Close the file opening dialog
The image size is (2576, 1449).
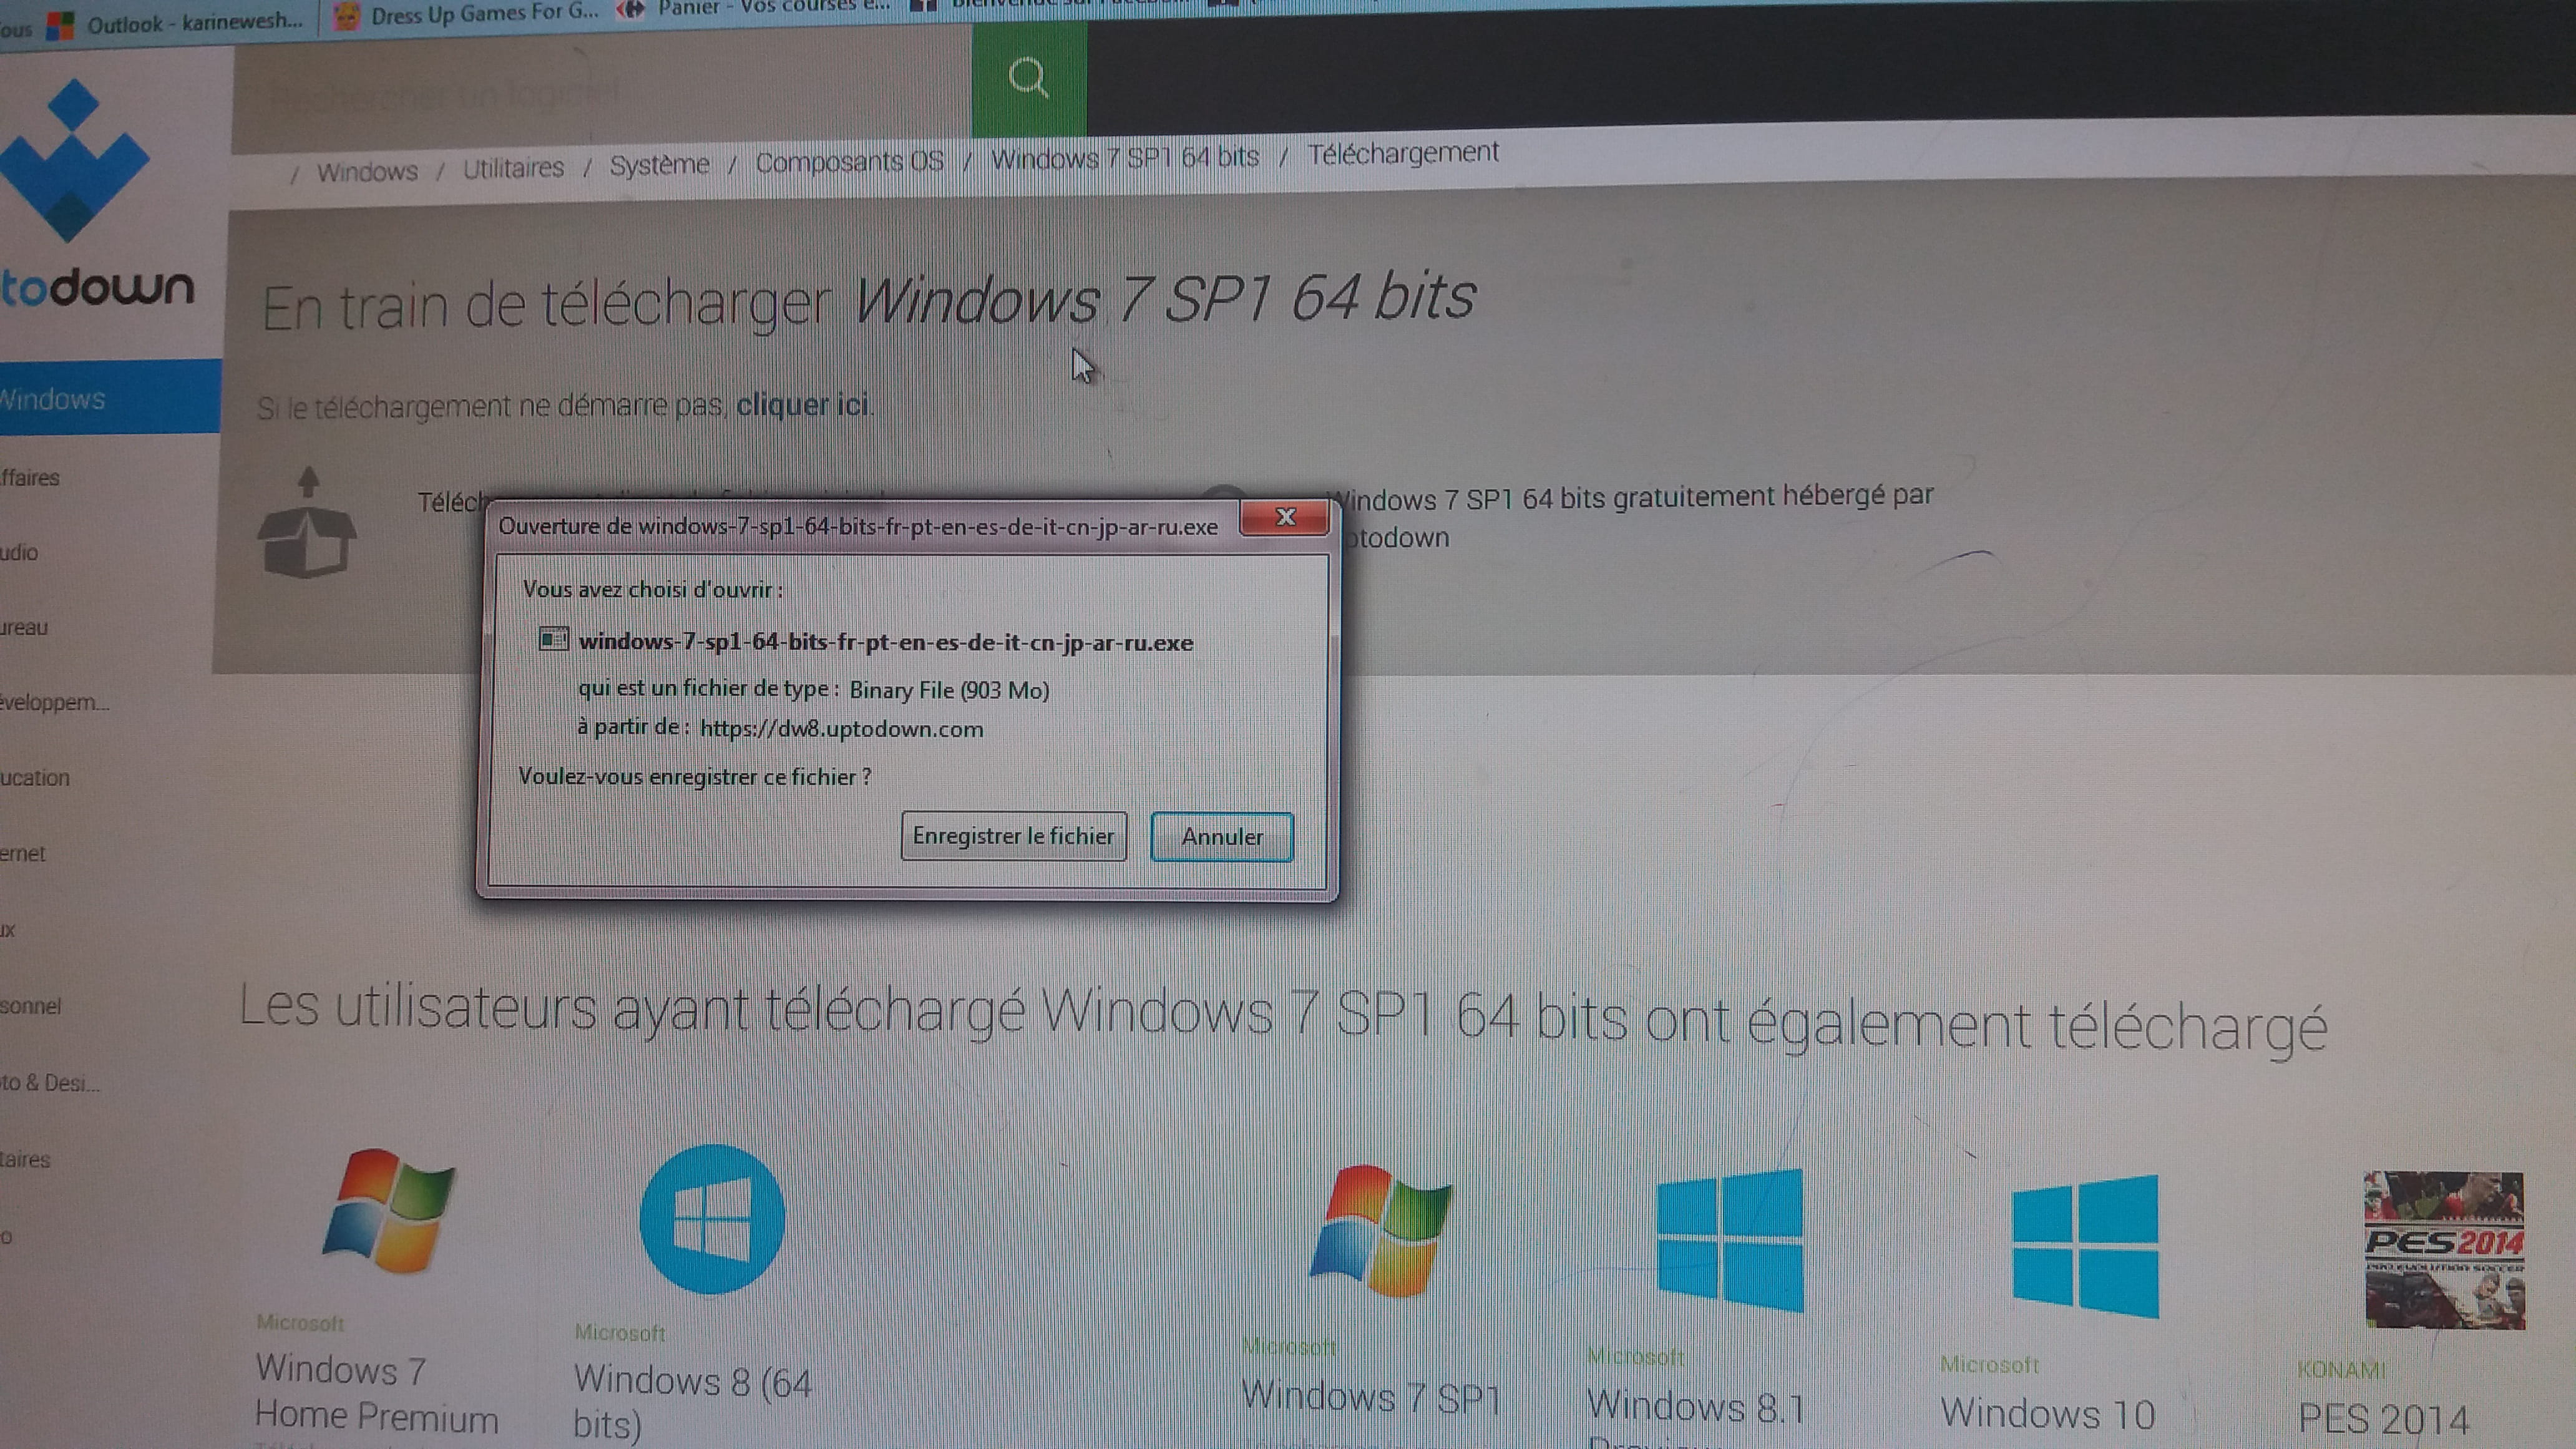point(1285,517)
